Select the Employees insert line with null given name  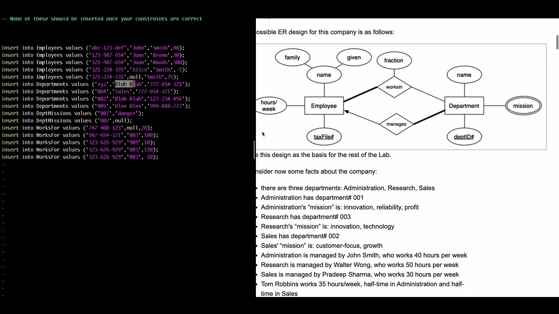[90, 77]
